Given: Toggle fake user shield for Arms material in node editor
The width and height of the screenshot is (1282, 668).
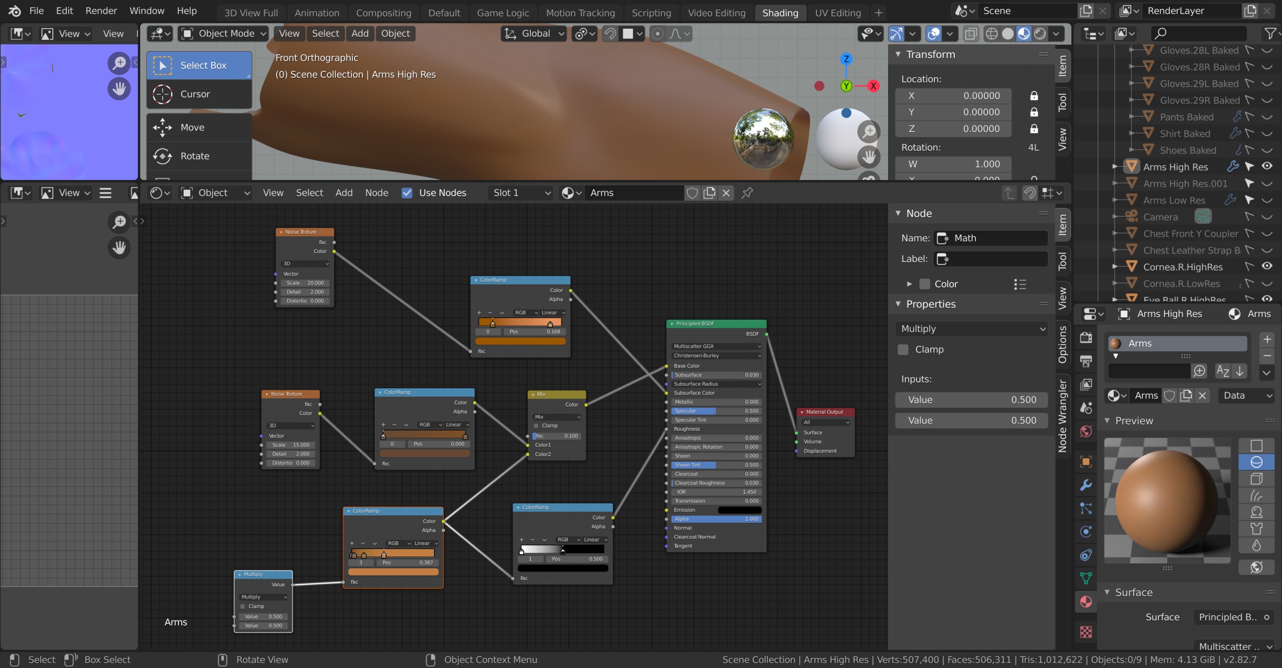Looking at the screenshot, I should tap(692, 193).
